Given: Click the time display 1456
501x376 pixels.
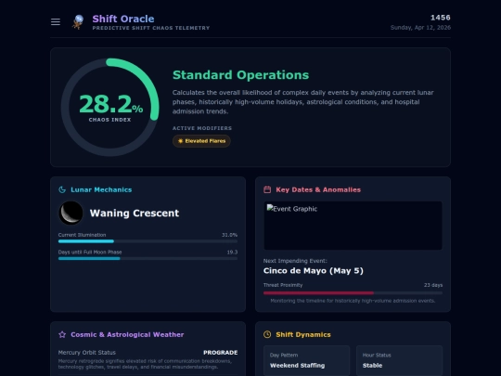Looking at the screenshot, I should 441,18.
